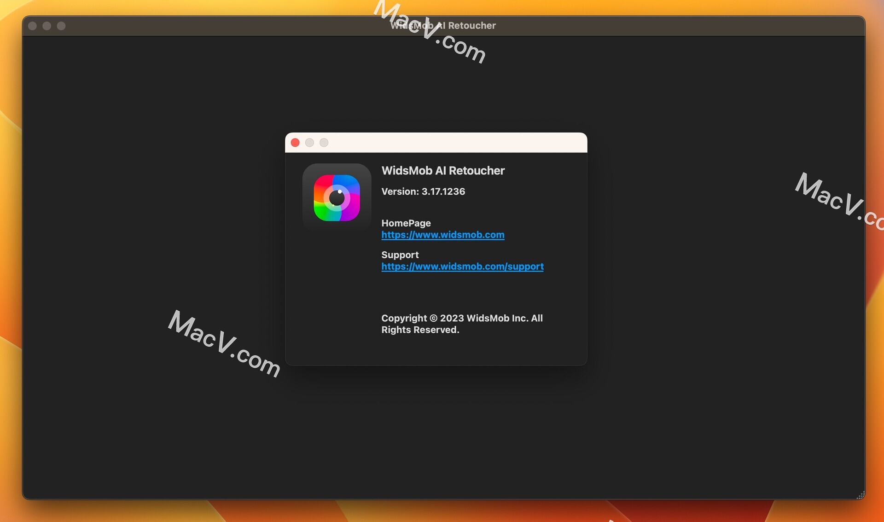Click the 'WidsMob AI Retoucher' heading in About dialog
This screenshot has height=522, width=884.
coord(443,171)
